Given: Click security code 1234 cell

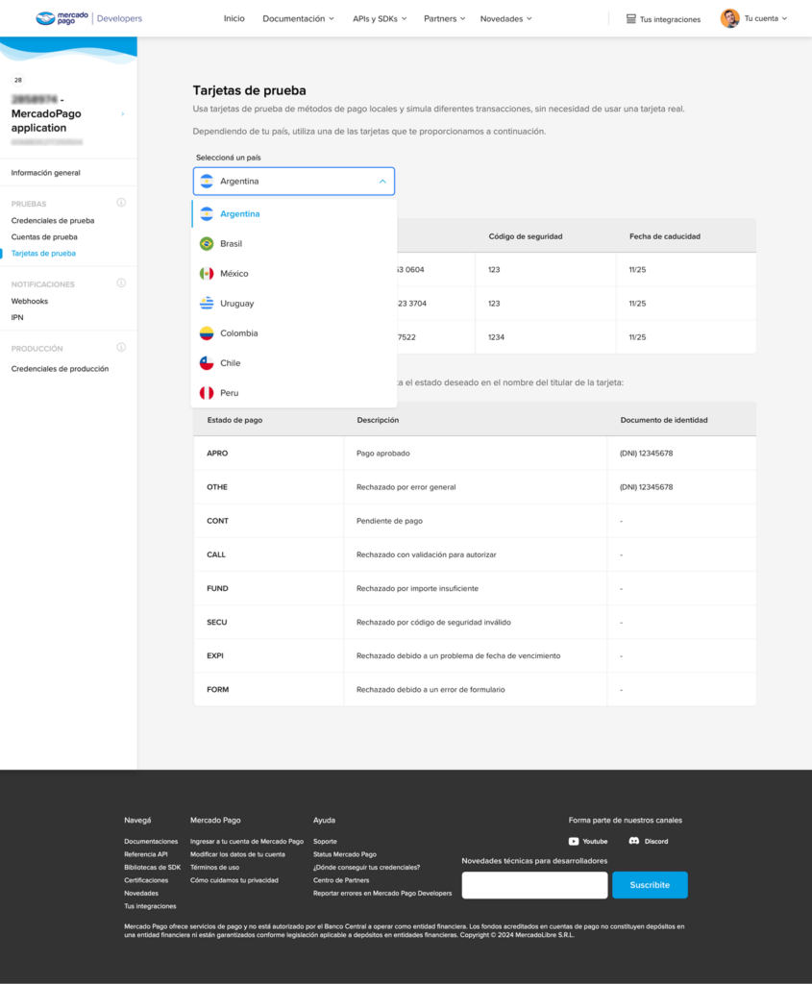Looking at the screenshot, I should (x=546, y=337).
